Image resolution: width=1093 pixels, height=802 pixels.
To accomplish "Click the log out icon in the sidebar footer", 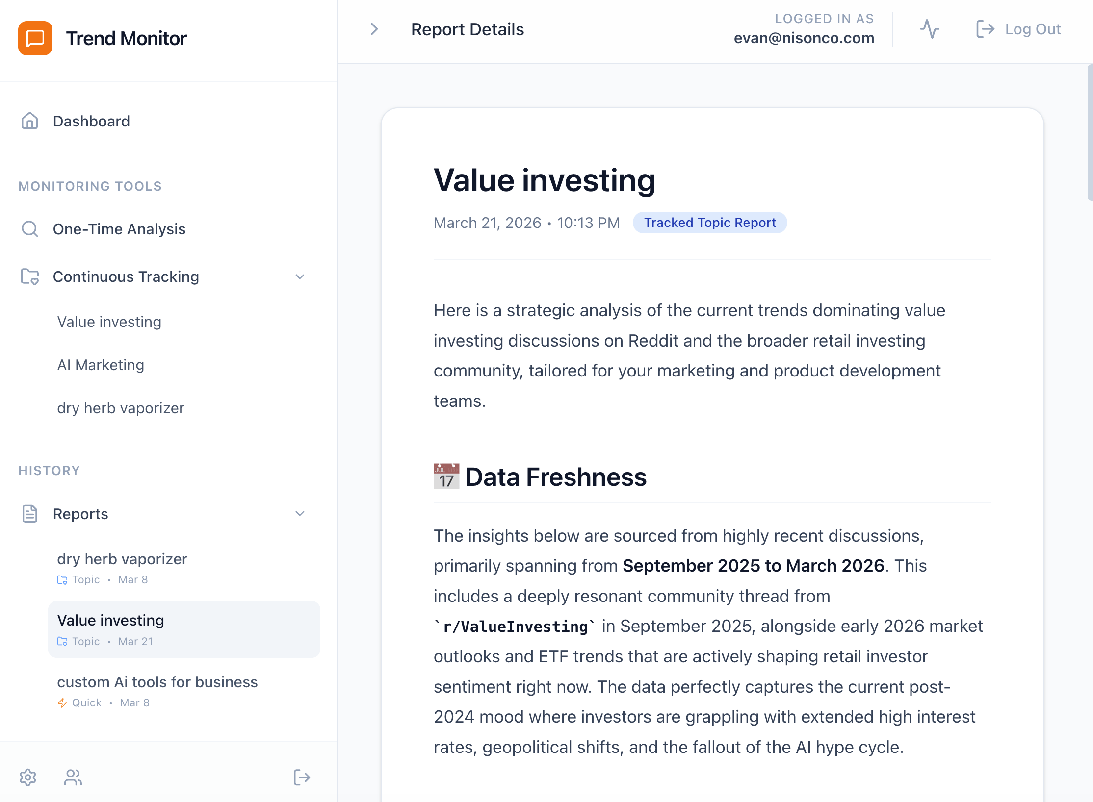I will coord(302,777).
